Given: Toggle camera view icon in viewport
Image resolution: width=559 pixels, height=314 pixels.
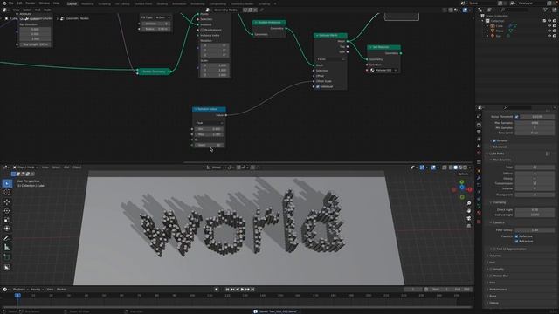Looking at the screenshot, I should point(469,218).
